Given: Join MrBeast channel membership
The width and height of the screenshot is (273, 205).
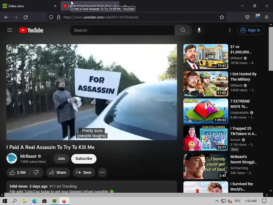Looking at the screenshot, I should [61, 159].
